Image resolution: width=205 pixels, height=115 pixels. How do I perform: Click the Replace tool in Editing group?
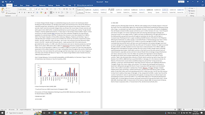point(192,11)
